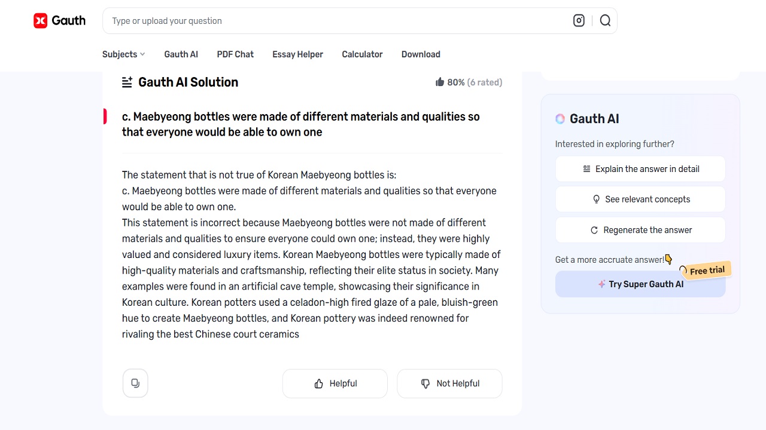Expand the Subjects dropdown menu
This screenshot has width=766, height=430.
pos(123,54)
